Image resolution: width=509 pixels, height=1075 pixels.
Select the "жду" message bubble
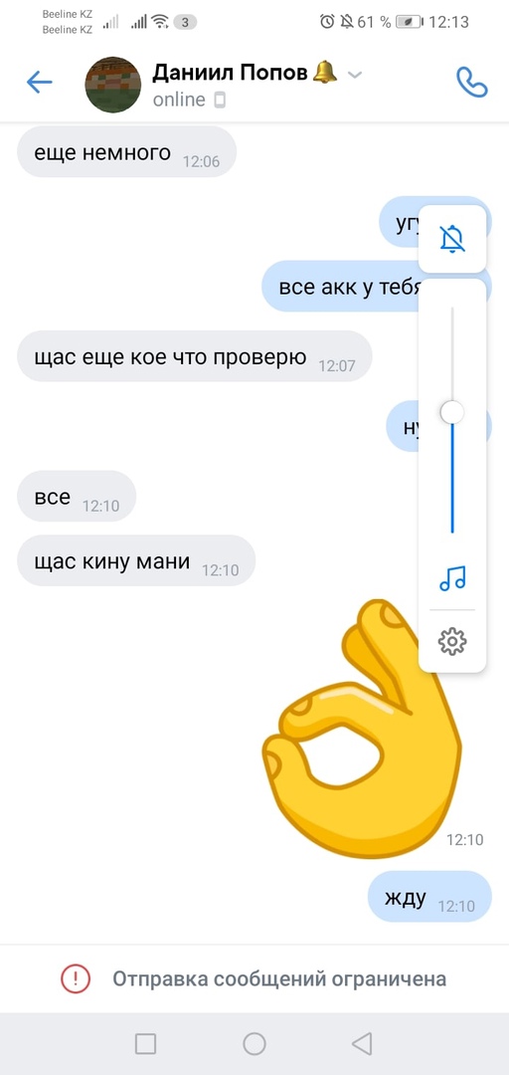pos(430,897)
